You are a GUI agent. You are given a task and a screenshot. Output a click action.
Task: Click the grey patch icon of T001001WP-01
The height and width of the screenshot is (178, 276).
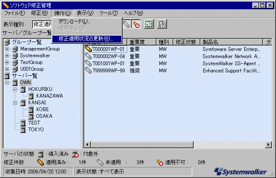pos(88,63)
